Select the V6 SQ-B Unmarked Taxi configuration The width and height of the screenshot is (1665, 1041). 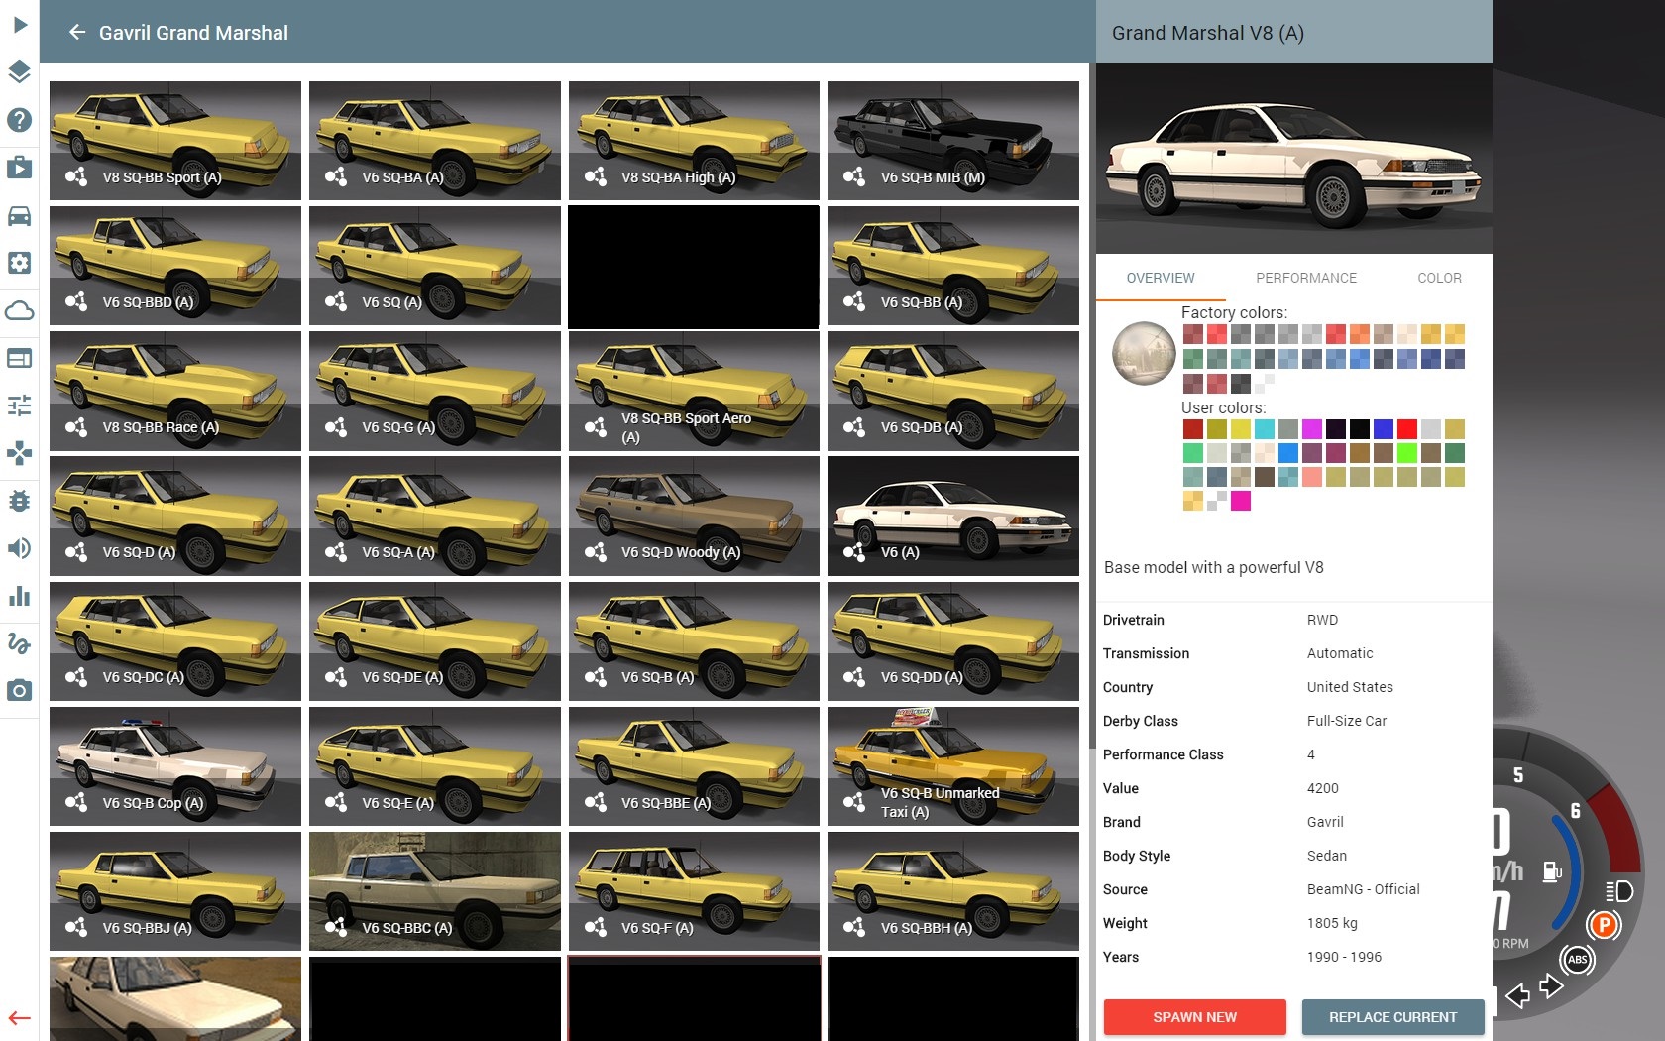[x=953, y=766]
